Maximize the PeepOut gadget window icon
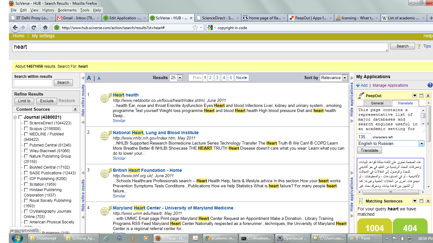The width and height of the screenshot is (433, 243). click(421, 96)
